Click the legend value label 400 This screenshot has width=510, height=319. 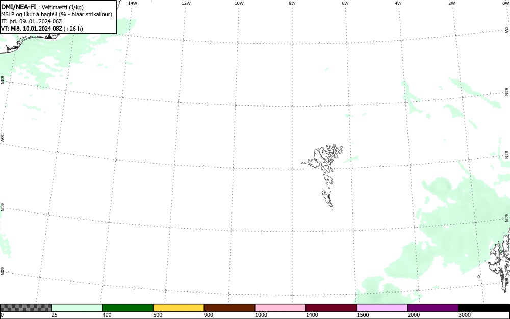tap(107, 315)
